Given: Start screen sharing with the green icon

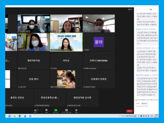Looking at the screenshot, I should tap(56, 111).
